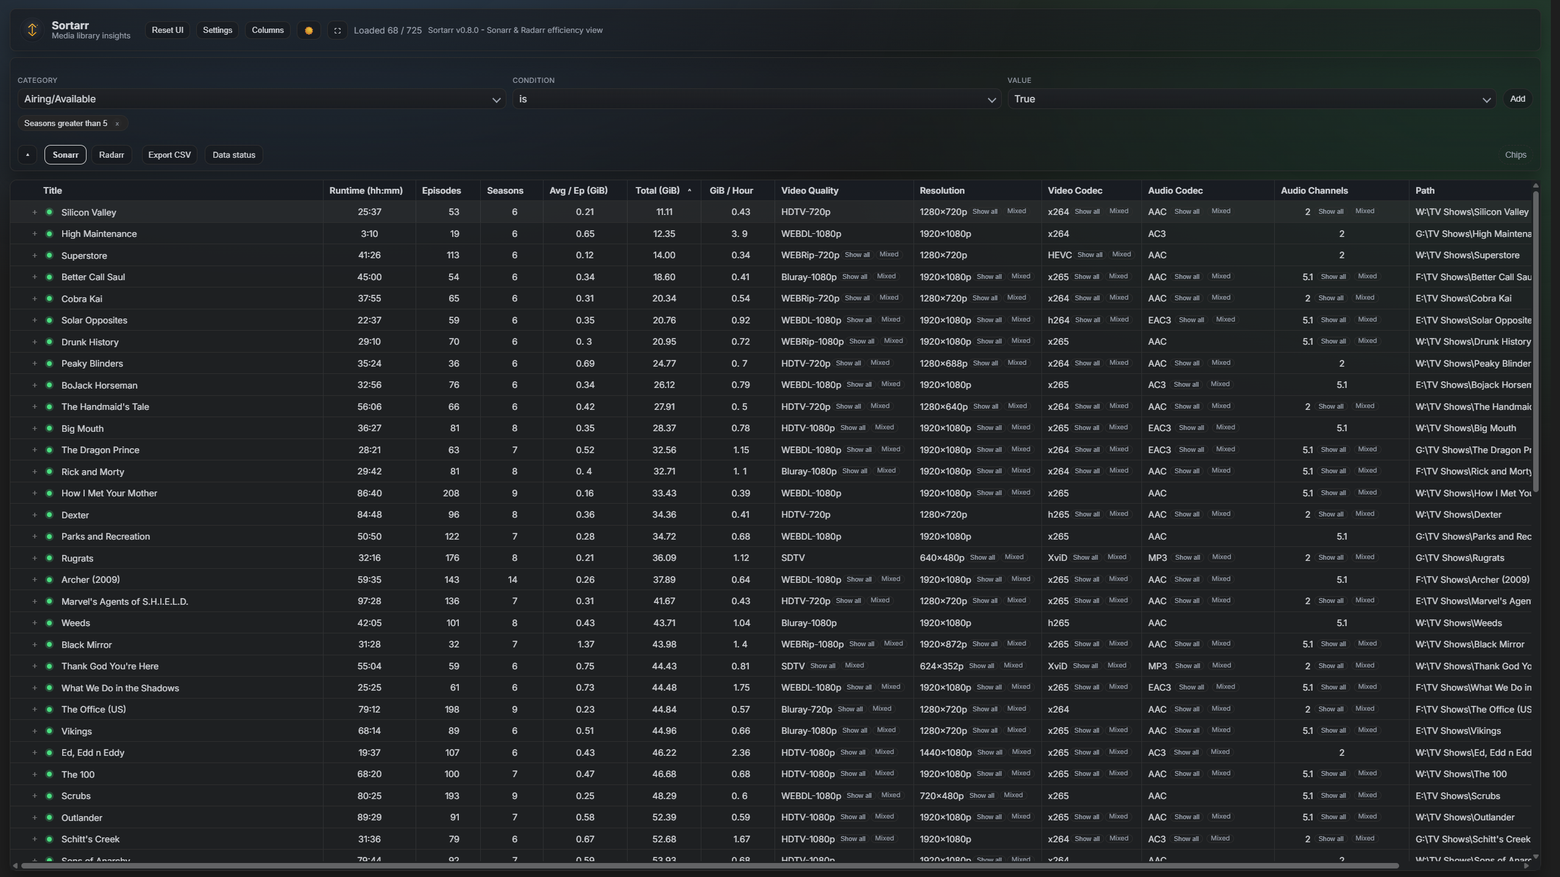Click the green status dot beside Silicon Valley
Image resolution: width=1560 pixels, height=877 pixels.
tap(49, 212)
